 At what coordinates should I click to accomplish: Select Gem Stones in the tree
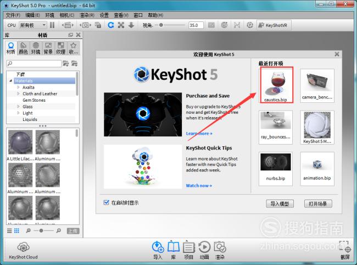click(x=34, y=100)
